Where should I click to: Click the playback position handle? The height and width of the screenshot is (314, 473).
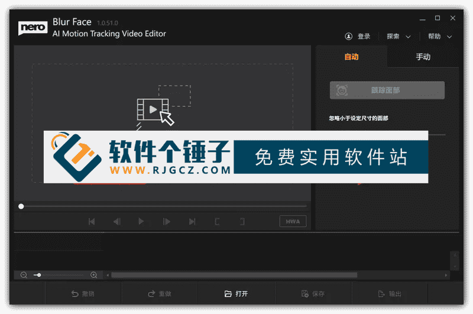(x=21, y=206)
